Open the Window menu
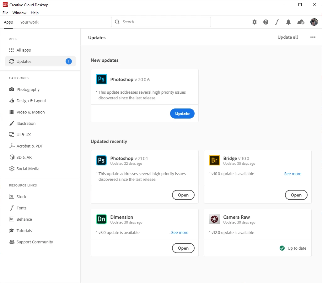Viewport: 322px width, 283px height. click(x=19, y=13)
